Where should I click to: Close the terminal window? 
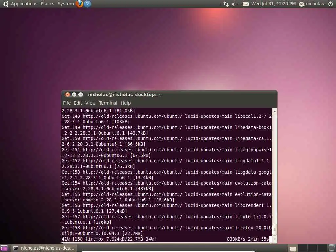coord(68,94)
